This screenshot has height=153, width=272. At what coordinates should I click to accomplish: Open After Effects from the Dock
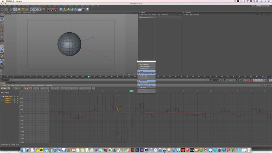click(142, 150)
